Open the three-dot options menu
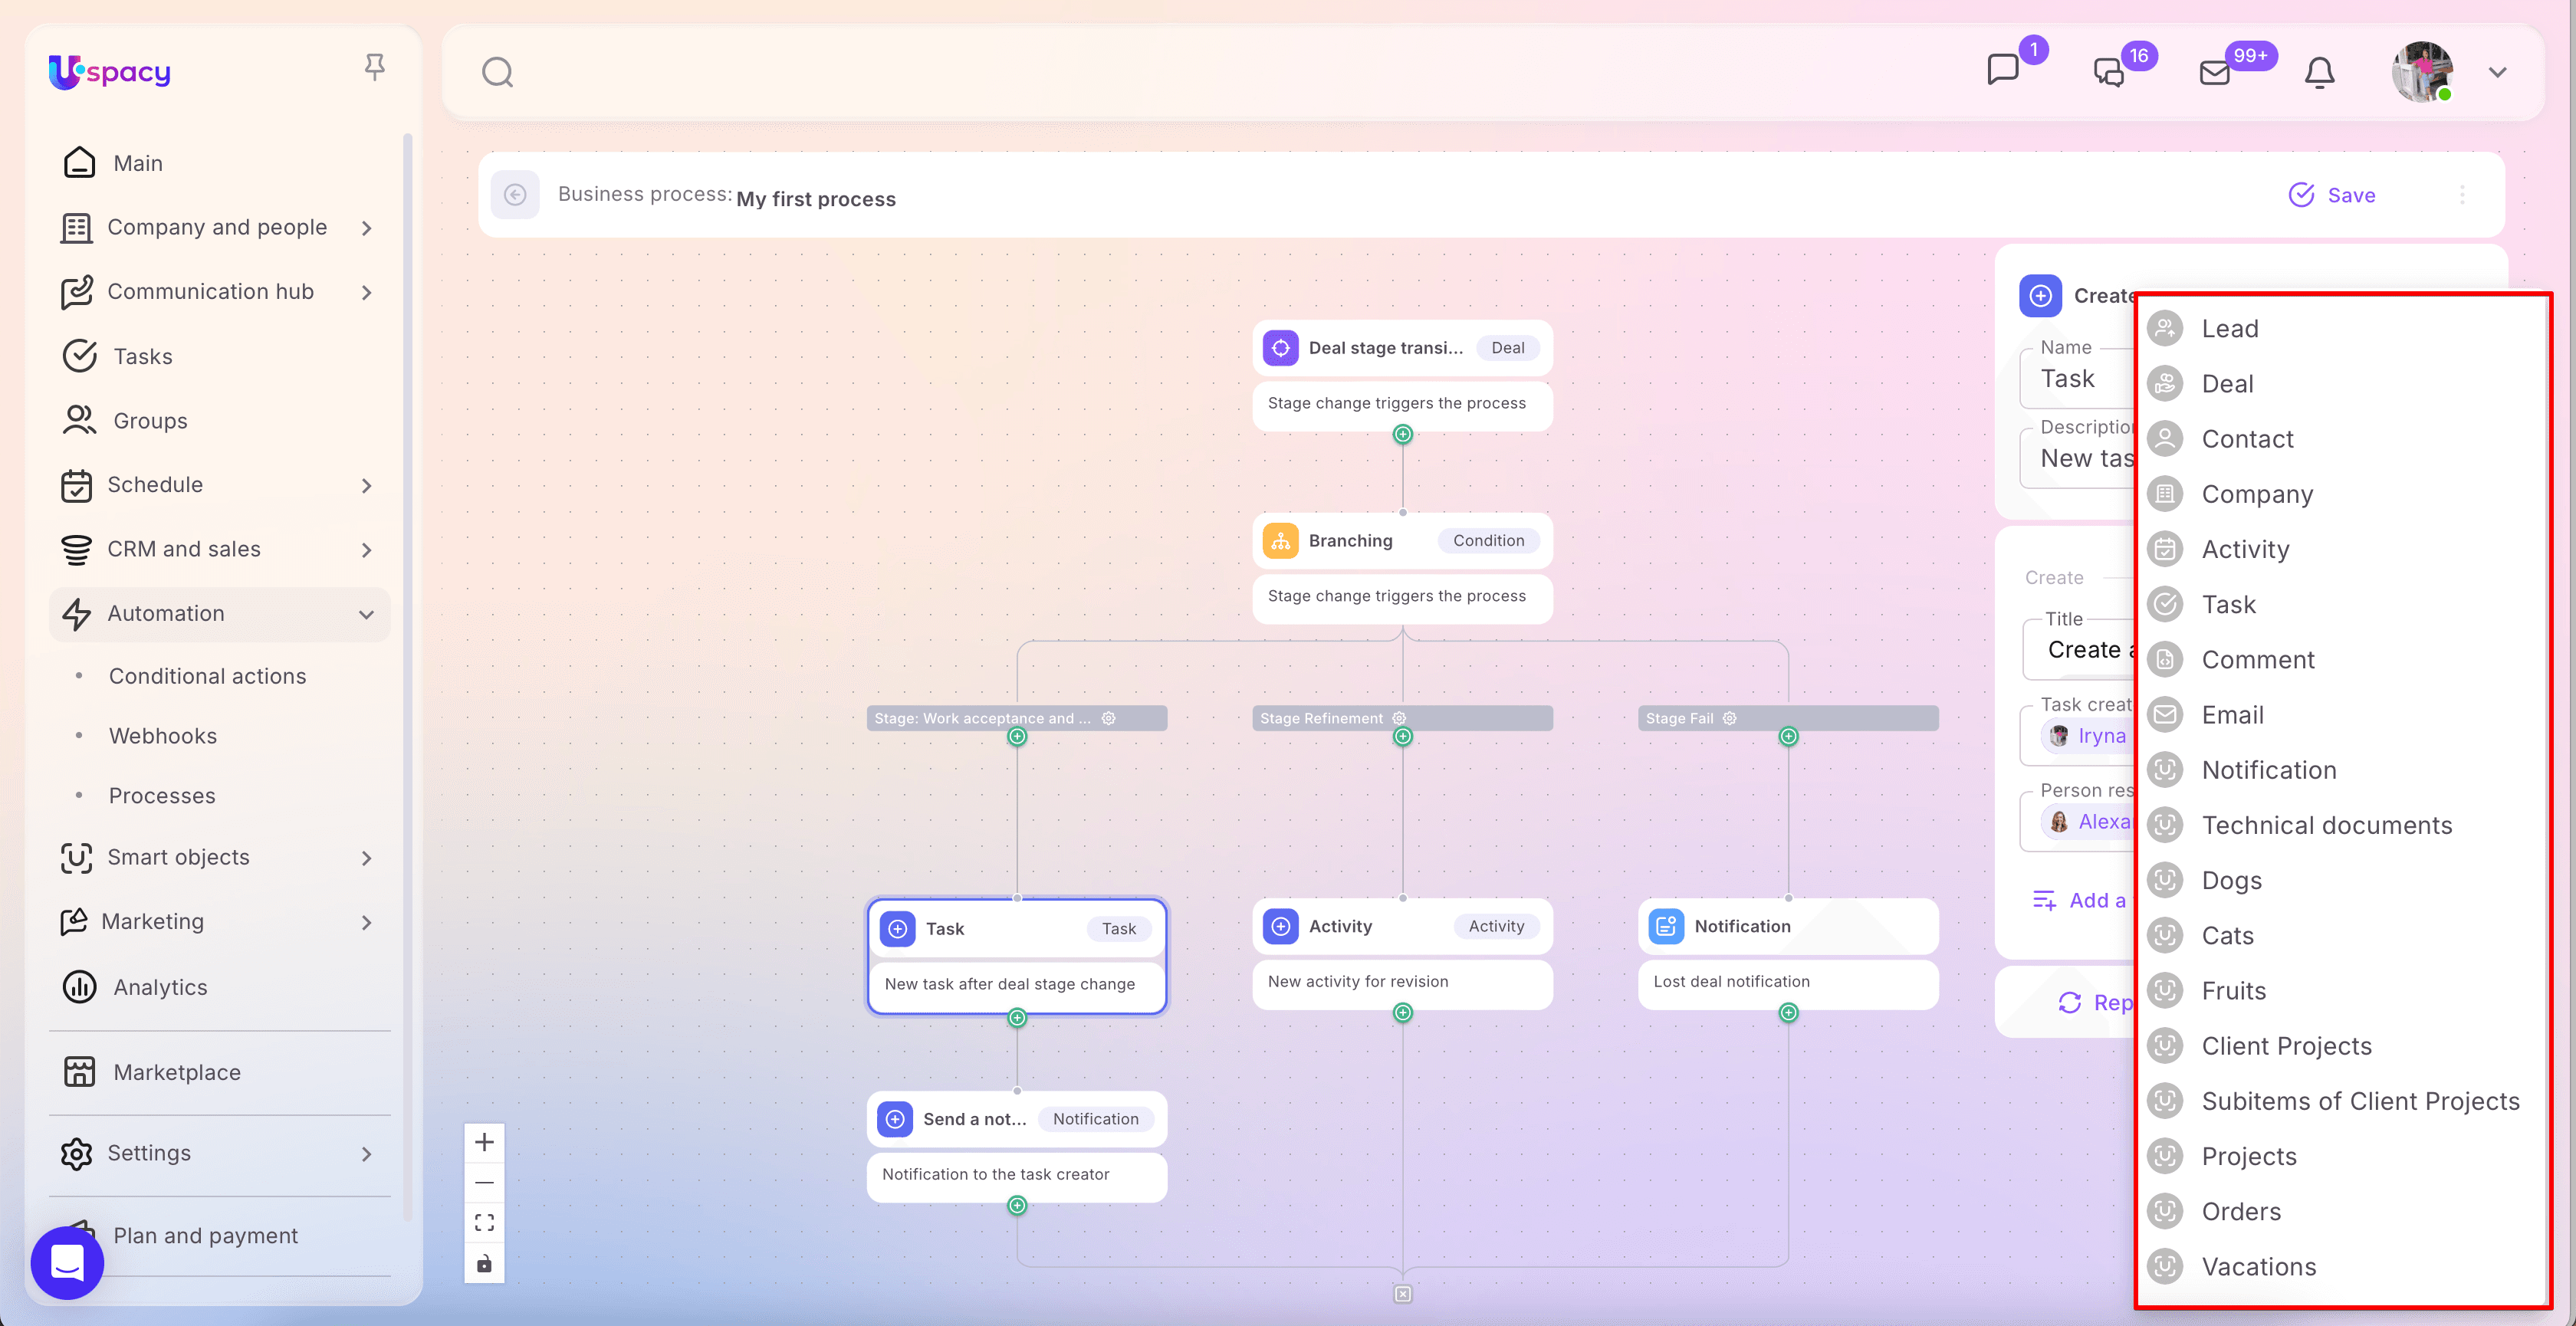The image size is (2576, 1326). coord(2462,195)
